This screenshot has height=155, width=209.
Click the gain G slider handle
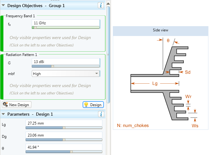[x=53, y=66]
